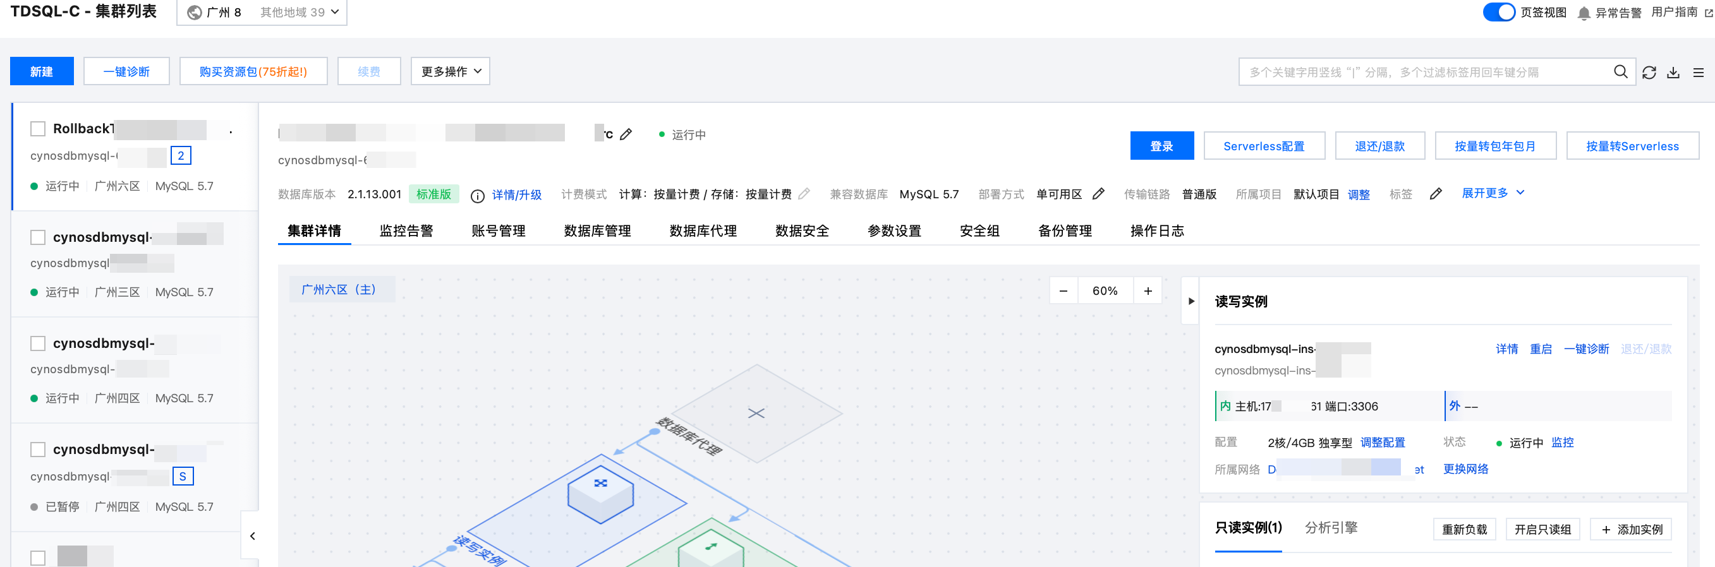
Task: Expand 展开更多 cluster details
Action: point(1493,193)
